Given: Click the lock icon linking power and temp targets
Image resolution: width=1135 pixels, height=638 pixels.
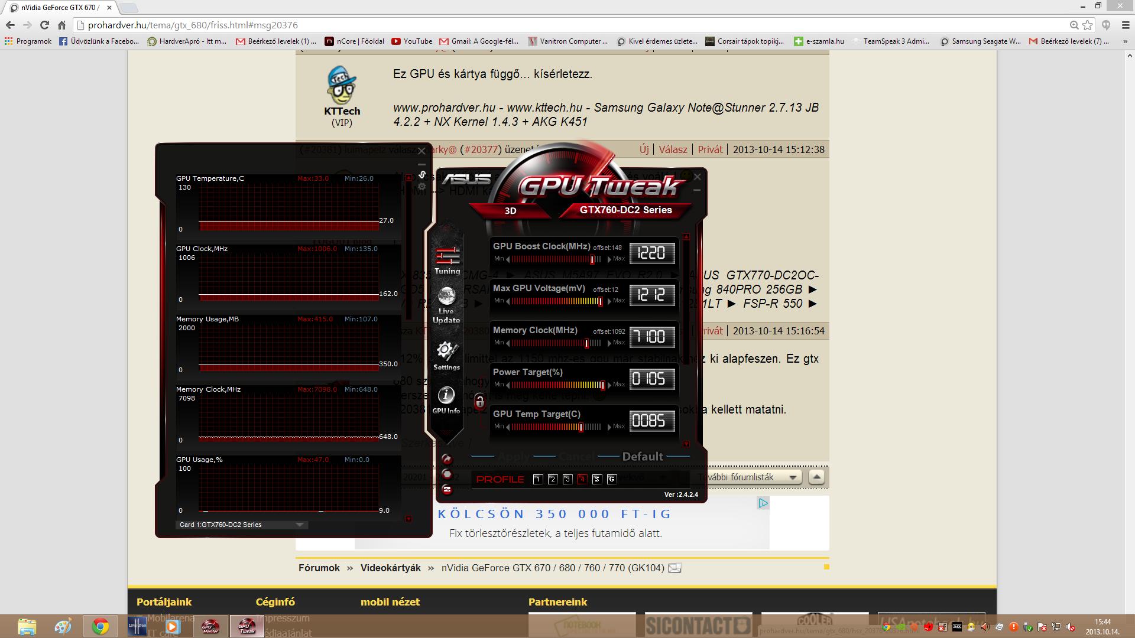Looking at the screenshot, I should (x=479, y=402).
